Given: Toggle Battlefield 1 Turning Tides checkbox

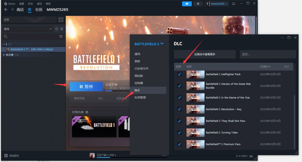Looking at the screenshot, I should (179, 133).
